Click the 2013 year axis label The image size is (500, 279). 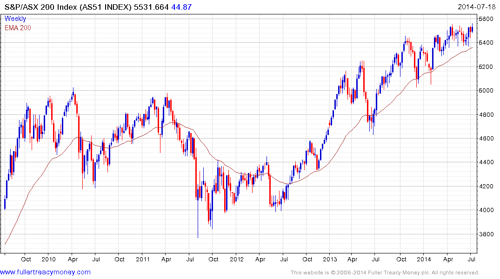coord(330,259)
